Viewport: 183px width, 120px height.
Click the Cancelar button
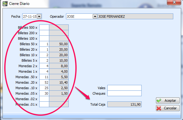(x=168, y=108)
